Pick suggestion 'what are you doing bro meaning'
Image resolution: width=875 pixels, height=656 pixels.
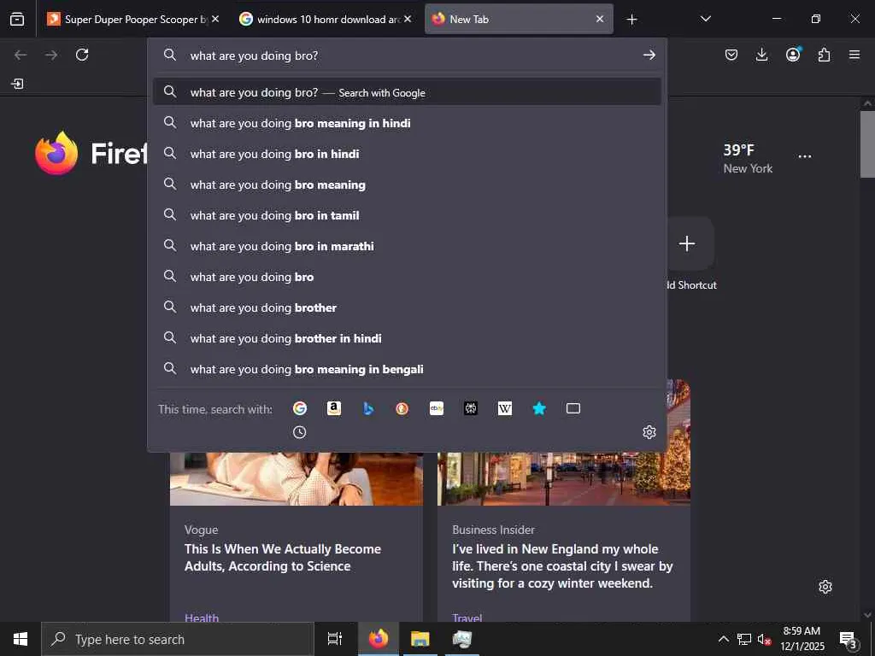[407, 184]
